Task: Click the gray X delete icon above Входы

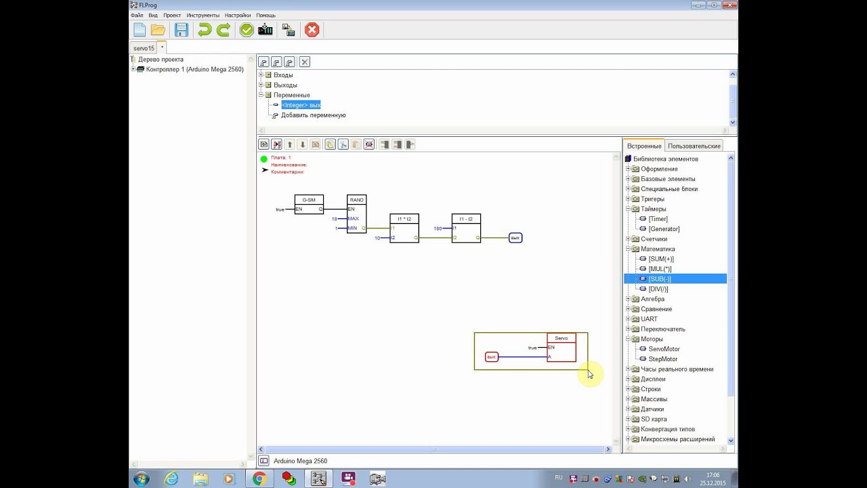Action: tap(305, 62)
